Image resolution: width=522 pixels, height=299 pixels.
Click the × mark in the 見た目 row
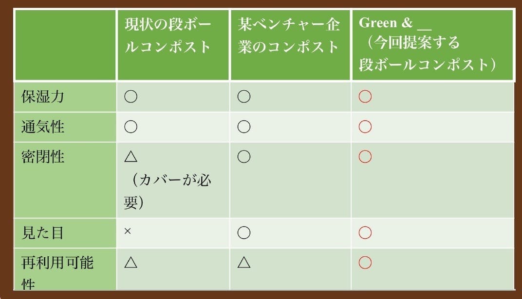[x=128, y=233]
